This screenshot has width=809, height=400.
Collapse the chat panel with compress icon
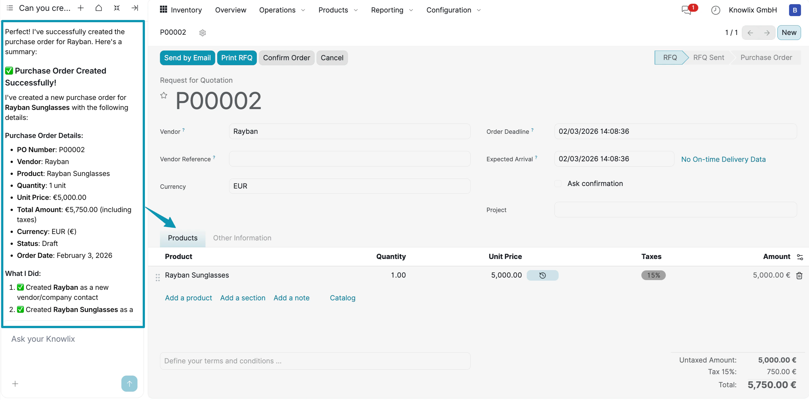[117, 8]
